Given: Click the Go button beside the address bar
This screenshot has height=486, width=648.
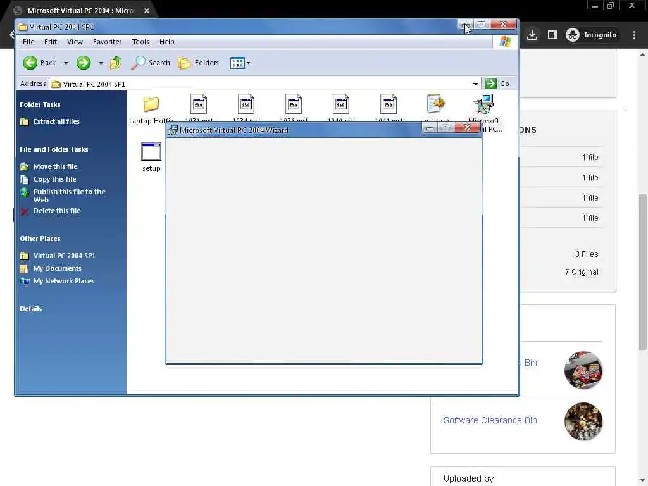Looking at the screenshot, I should click(x=497, y=84).
